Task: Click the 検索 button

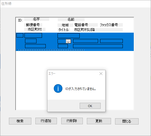Action: 20,121
